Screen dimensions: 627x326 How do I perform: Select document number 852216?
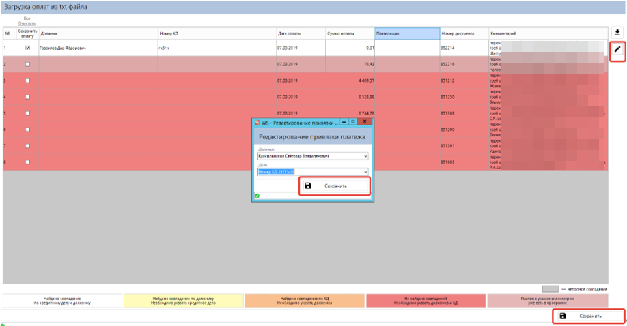[464, 64]
